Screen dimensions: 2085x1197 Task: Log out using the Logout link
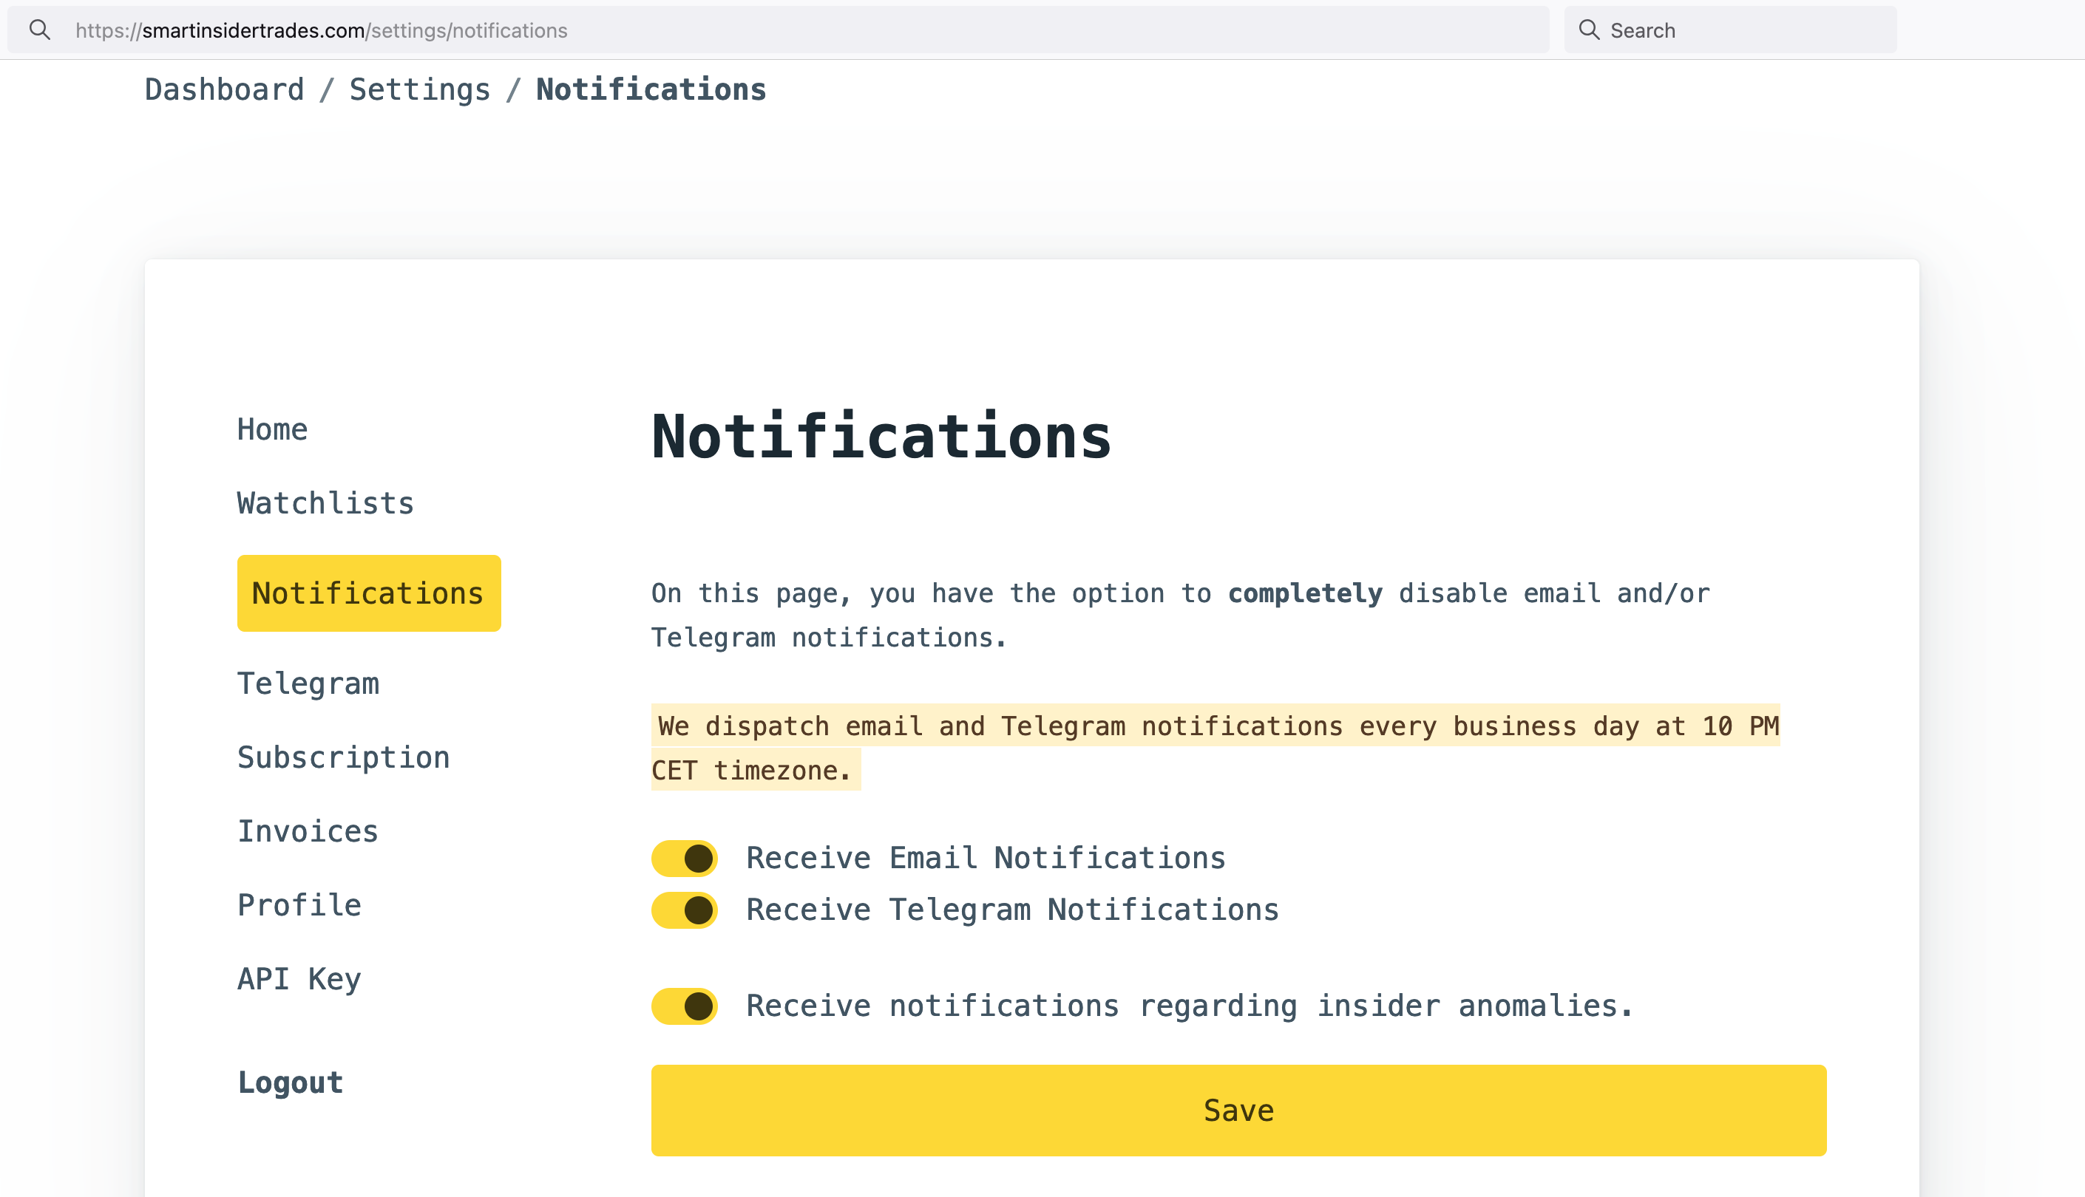[x=291, y=1082]
